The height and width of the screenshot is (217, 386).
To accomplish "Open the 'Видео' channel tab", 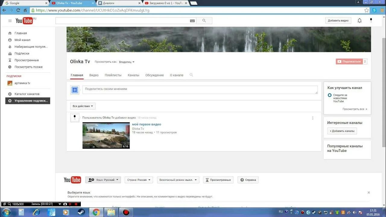I will pos(94,75).
